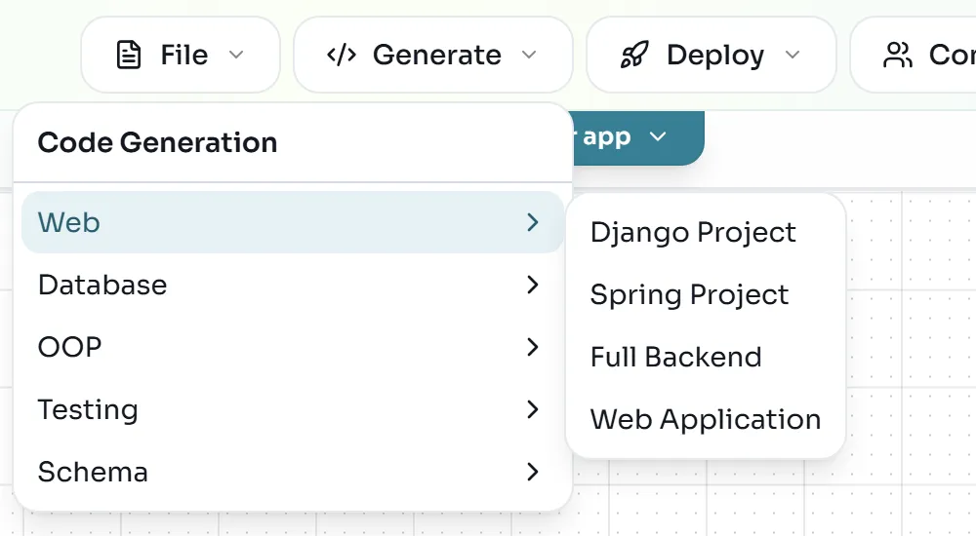Select the Database menu category
The image size is (976, 536).
click(x=293, y=285)
